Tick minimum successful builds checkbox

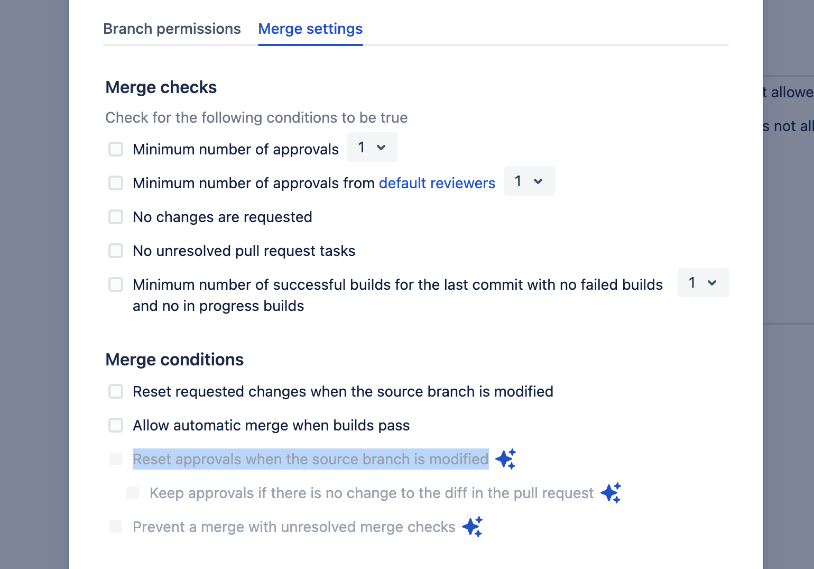(116, 284)
